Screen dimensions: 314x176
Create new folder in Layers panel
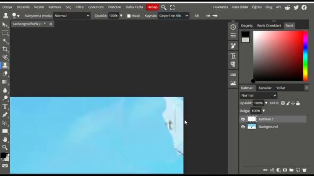[291, 170]
